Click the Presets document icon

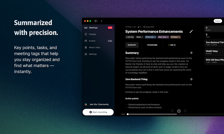point(86,34)
